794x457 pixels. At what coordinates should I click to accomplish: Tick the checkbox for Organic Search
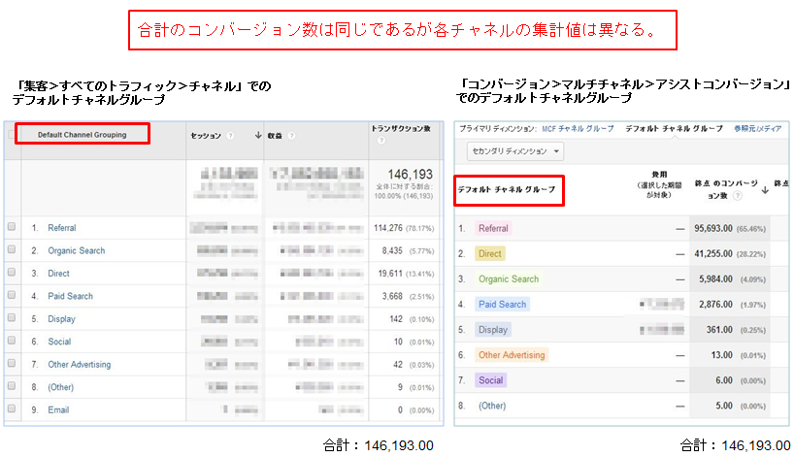click(x=12, y=250)
